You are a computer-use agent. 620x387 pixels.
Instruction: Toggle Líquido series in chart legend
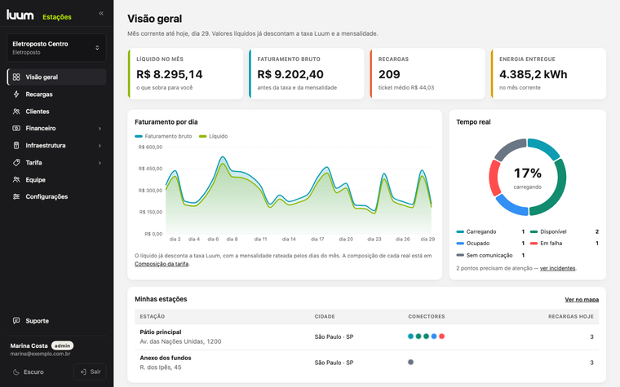[214, 136]
